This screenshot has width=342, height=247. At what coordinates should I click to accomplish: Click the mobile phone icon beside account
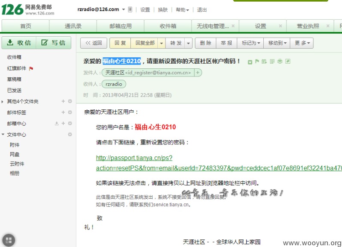click(130, 9)
